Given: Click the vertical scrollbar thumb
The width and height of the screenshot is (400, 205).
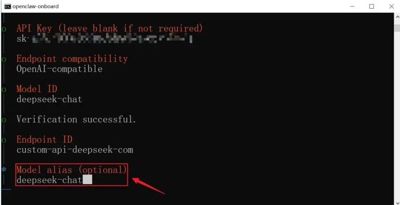Looking at the screenshot, I should (x=397, y=27).
